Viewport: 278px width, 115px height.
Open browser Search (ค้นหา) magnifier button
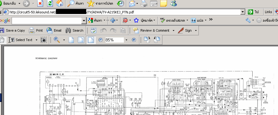click(x=76, y=3)
